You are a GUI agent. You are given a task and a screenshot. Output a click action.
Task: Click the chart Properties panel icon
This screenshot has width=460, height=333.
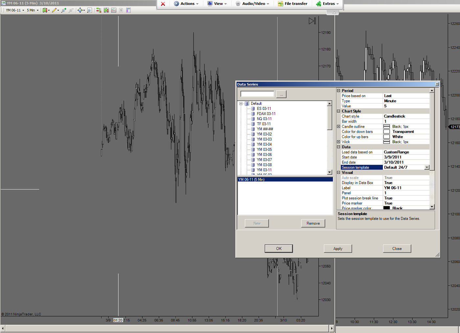(x=128, y=10)
